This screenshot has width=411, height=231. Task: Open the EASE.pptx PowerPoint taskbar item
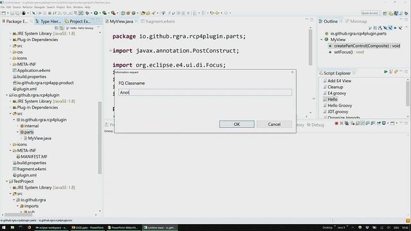[x=87, y=228]
